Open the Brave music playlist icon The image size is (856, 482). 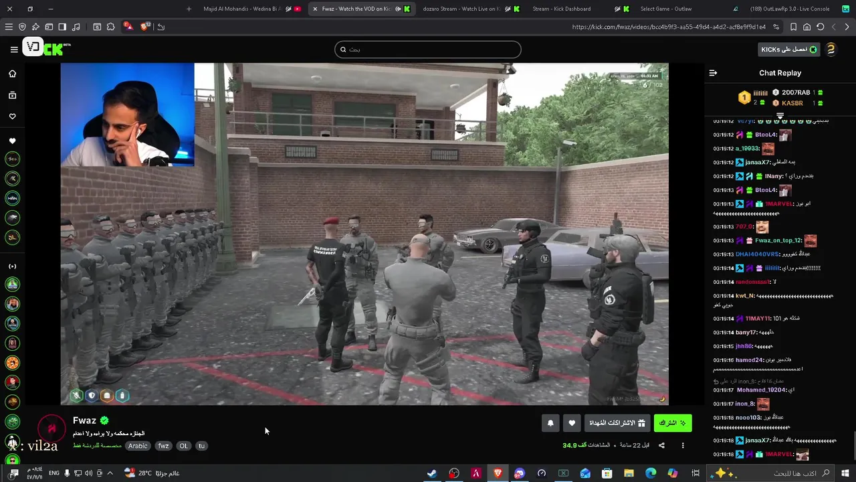click(76, 27)
